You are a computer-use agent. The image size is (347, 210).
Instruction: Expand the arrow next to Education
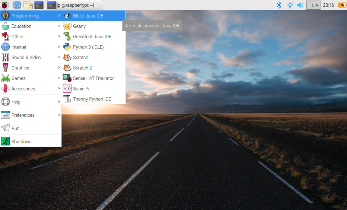tap(59, 26)
